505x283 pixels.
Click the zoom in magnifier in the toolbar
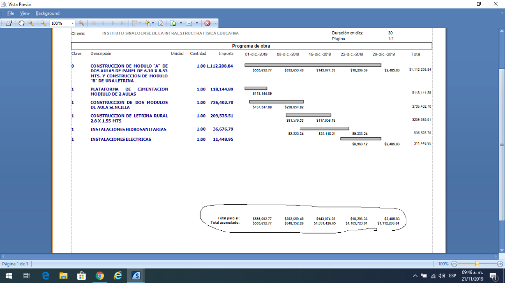tap(81, 23)
